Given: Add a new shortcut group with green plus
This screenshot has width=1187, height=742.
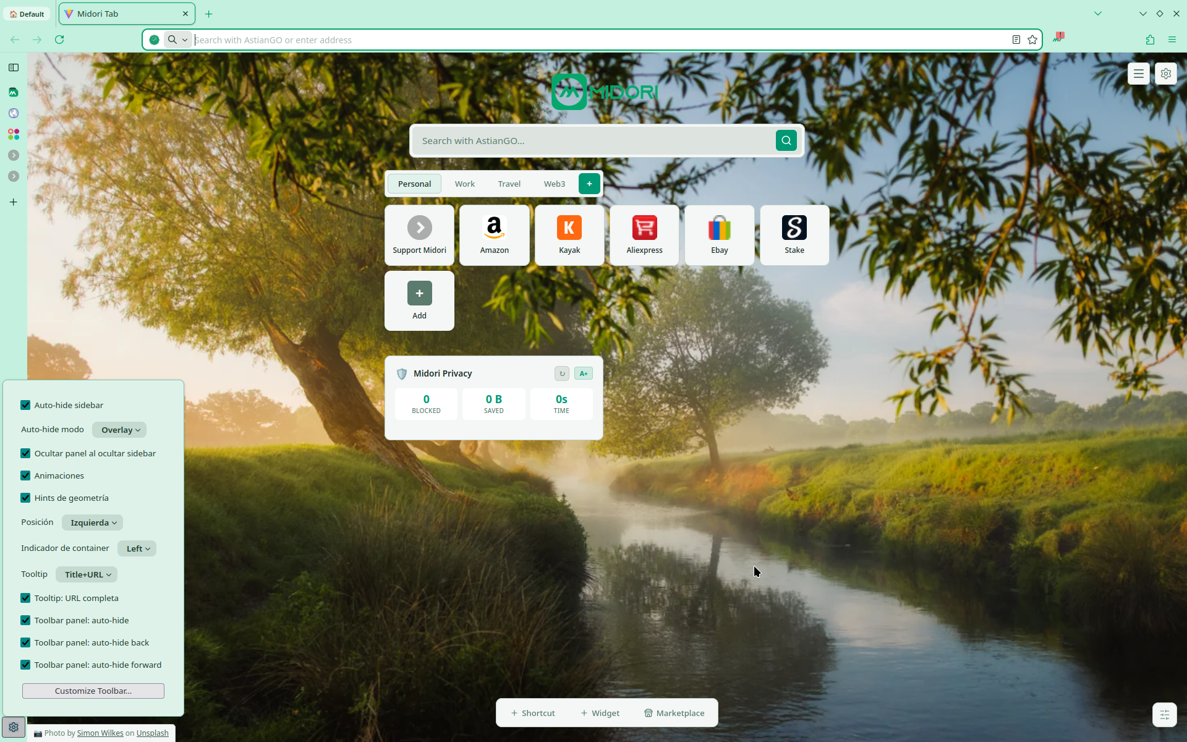Looking at the screenshot, I should click(589, 184).
